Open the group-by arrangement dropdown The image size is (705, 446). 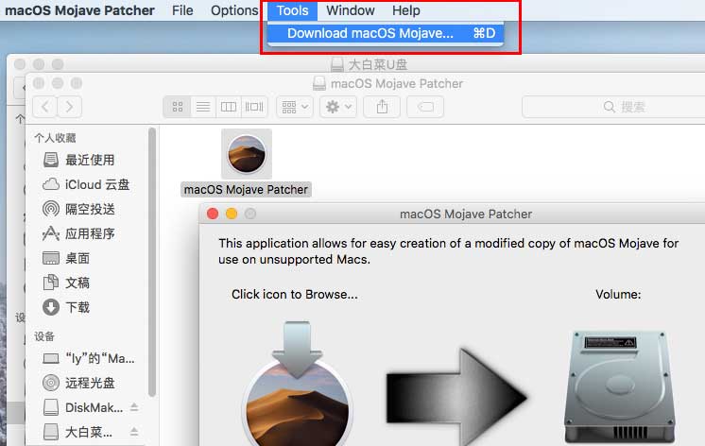[295, 107]
